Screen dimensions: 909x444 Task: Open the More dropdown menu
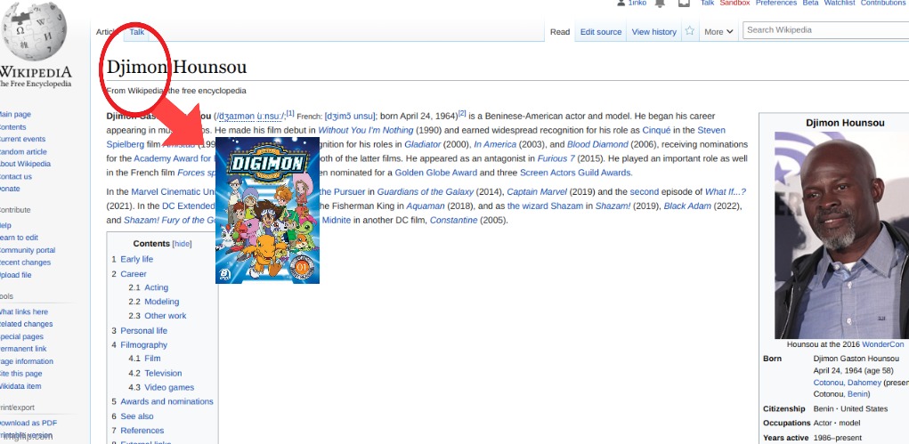(x=718, y=32)
